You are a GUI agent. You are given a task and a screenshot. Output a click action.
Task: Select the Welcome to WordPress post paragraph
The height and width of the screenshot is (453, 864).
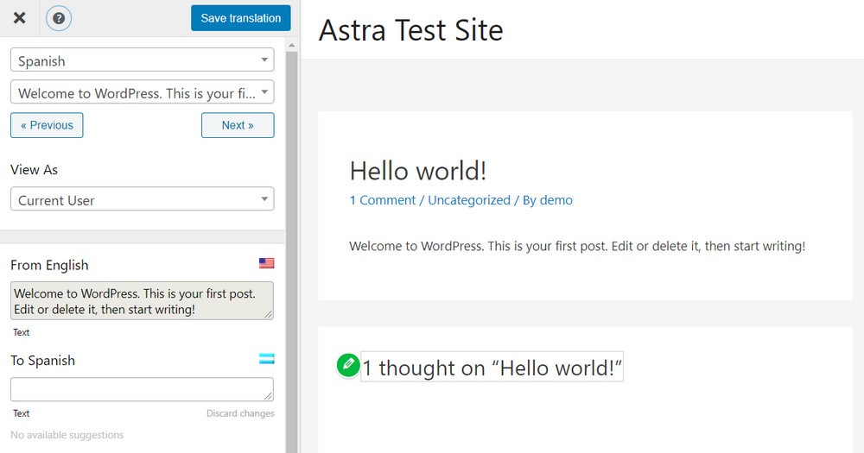(x=577, y=246)
